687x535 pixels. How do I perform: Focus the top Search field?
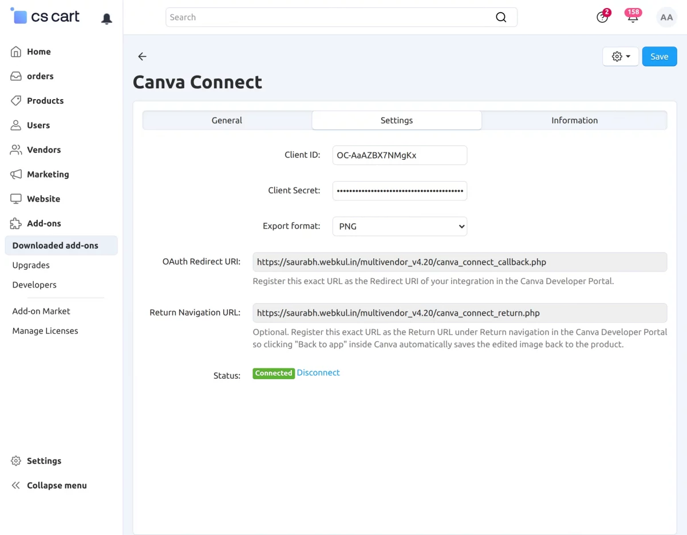pos(341,17)
